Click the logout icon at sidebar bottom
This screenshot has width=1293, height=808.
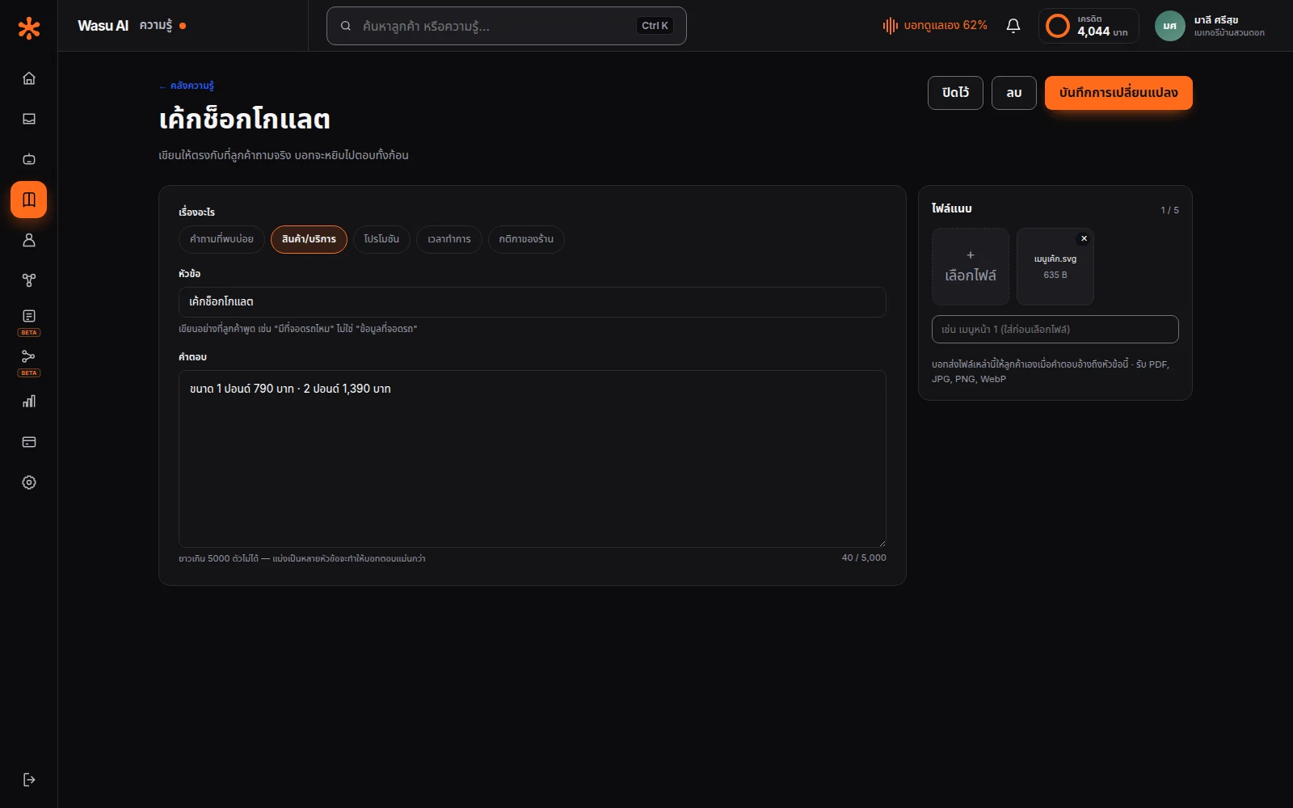click(x=29, y=780)
